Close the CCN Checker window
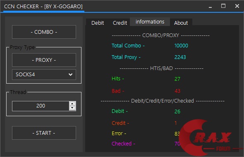 point(237,6)
